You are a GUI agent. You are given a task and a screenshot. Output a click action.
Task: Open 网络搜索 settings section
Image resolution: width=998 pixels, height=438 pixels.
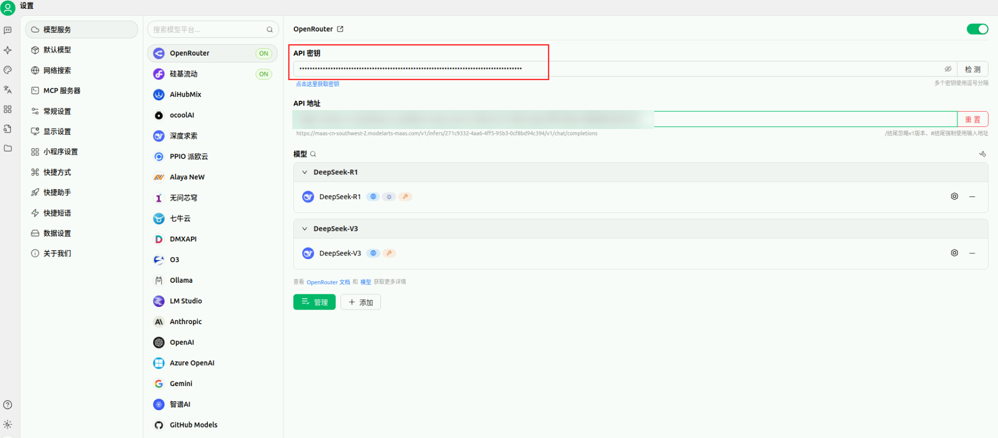(x=81, y=70)
